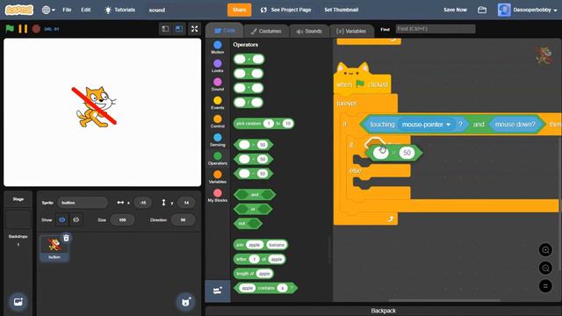
Task: Click the 'length of apple' block
Action: tap(254, 273)
